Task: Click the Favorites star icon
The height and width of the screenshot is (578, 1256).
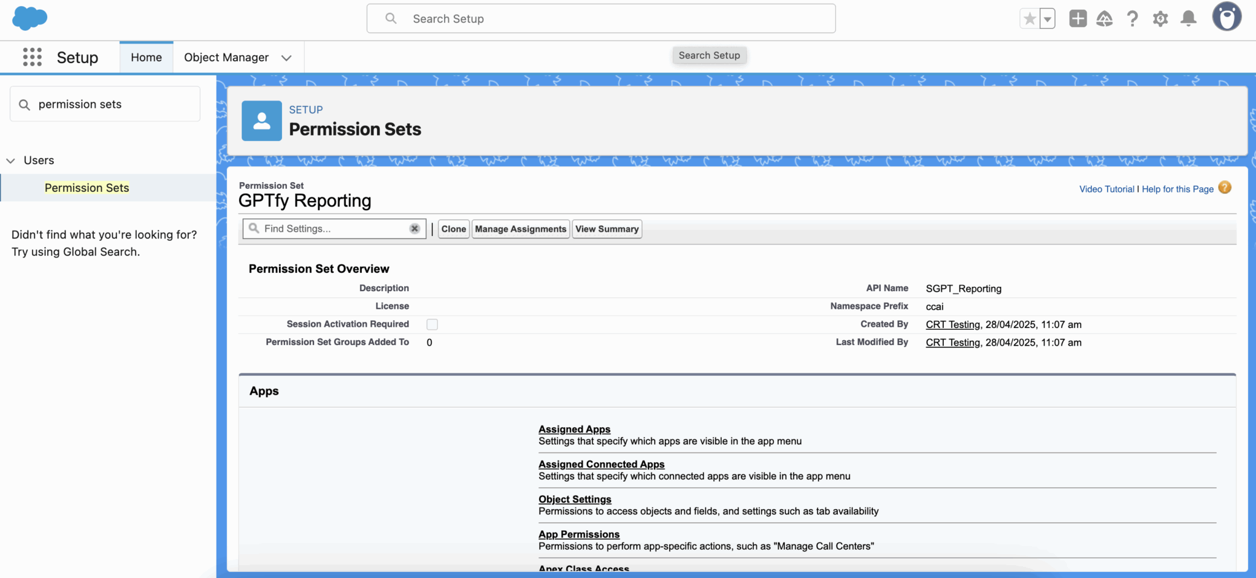Action: 1030,19
